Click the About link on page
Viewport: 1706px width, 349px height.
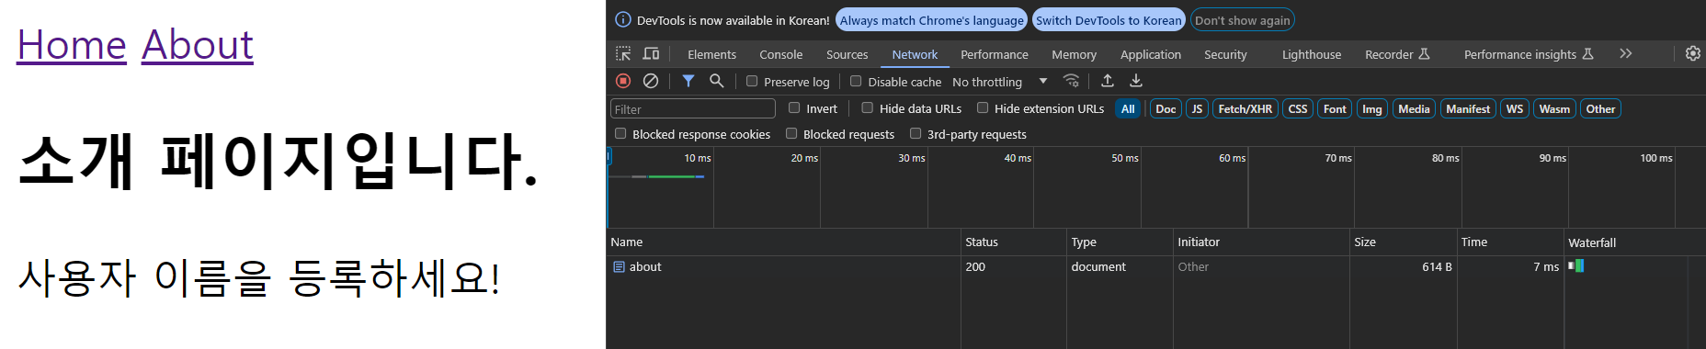(198, 45)
